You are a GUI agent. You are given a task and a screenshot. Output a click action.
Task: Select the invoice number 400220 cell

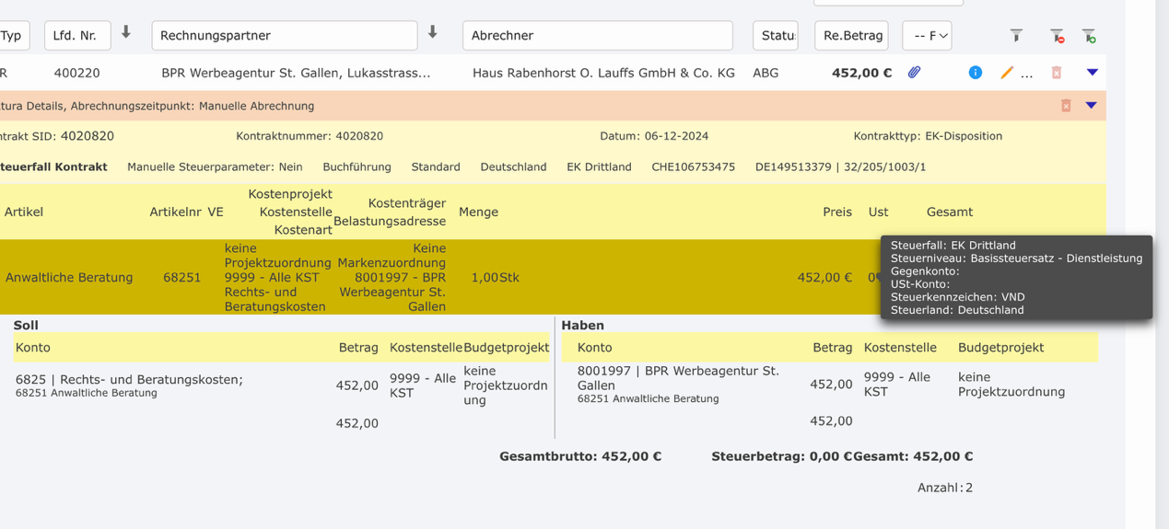(x=77, y=73)
